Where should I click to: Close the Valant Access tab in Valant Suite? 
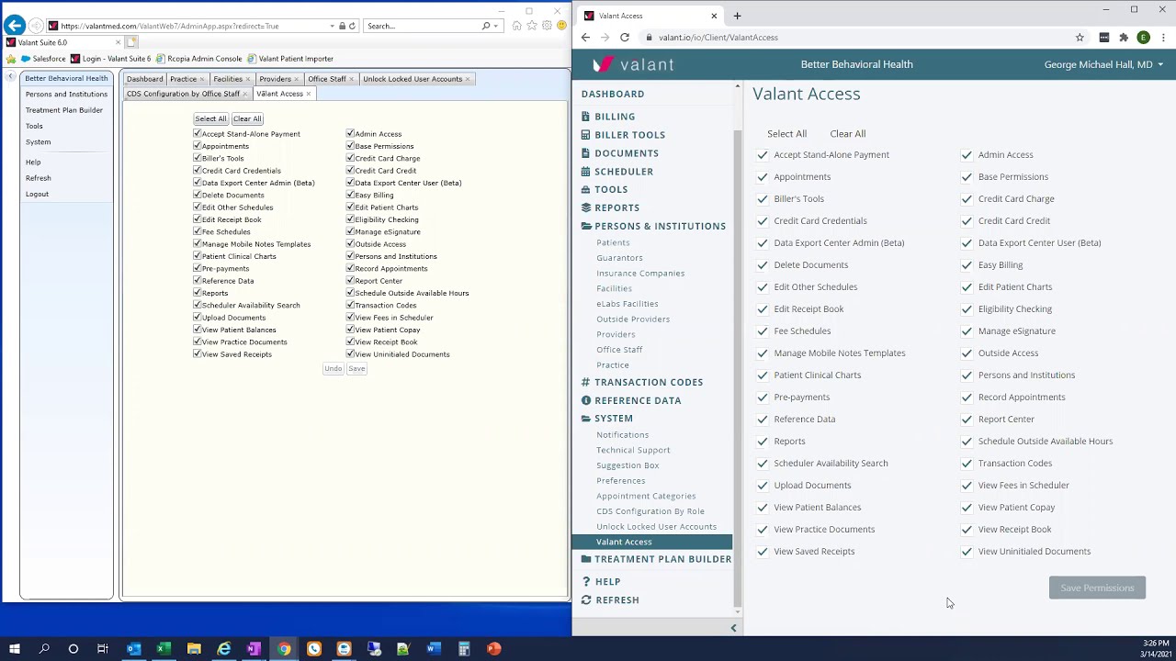(x=309, y=94)
